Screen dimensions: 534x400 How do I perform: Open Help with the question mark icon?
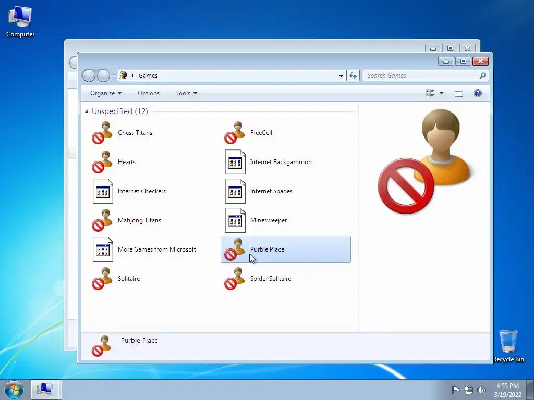point(478,93)
